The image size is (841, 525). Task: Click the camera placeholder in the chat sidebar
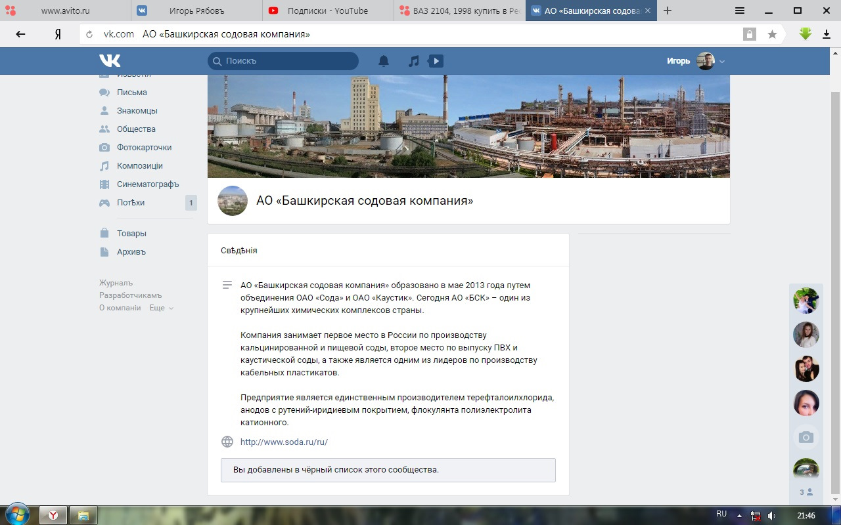point(806,437)
